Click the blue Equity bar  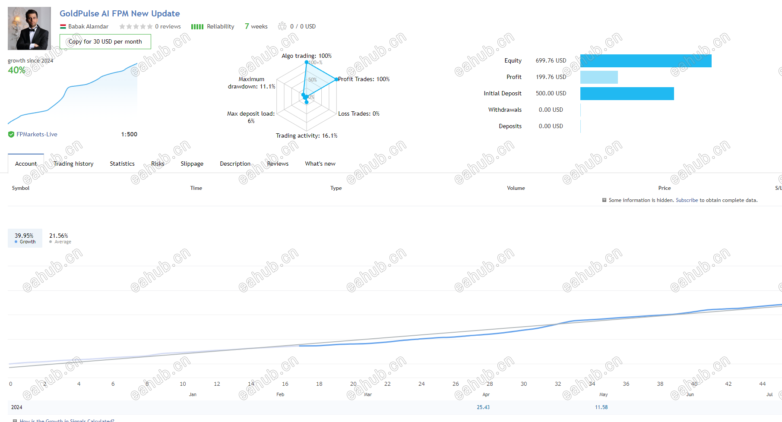[x=646, y=61]
